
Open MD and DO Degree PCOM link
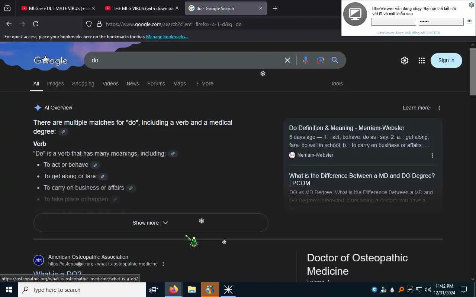pyautogui.click(x=362, y=179)
